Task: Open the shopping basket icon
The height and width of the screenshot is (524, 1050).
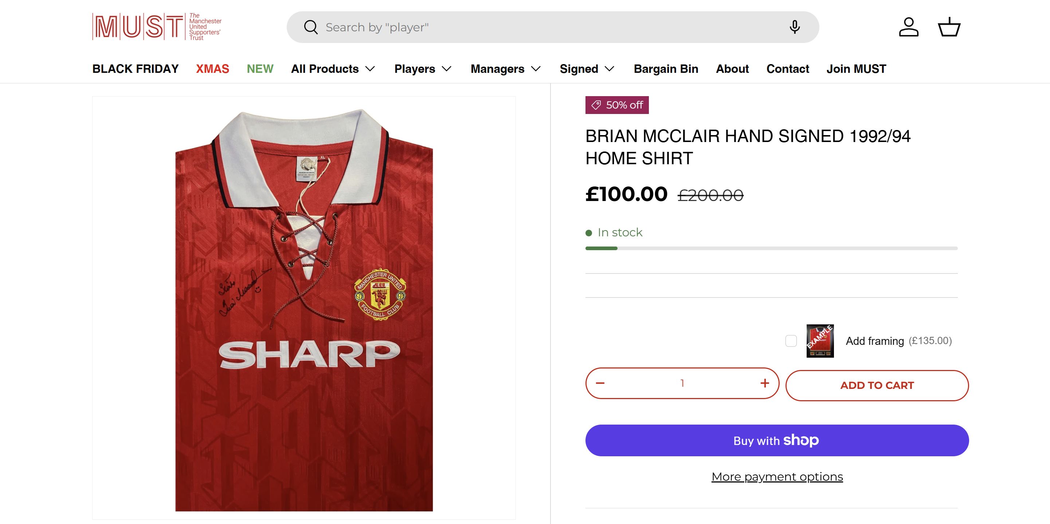Action: click(949, 27)
